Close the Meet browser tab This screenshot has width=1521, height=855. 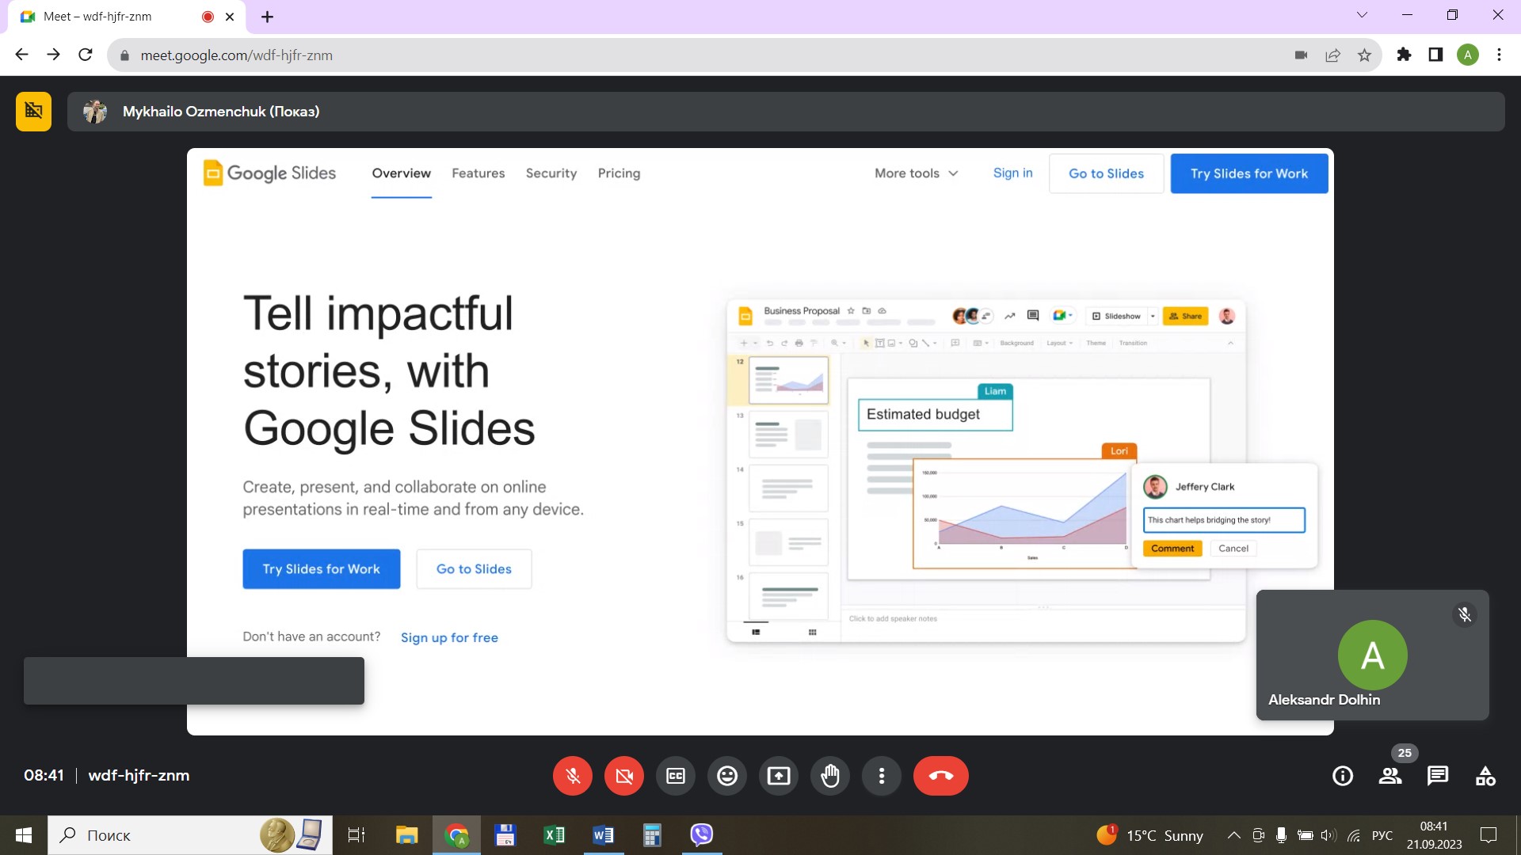tap(230, 17)
